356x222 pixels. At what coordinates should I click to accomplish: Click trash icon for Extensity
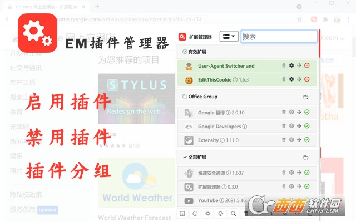coord(284,140)
